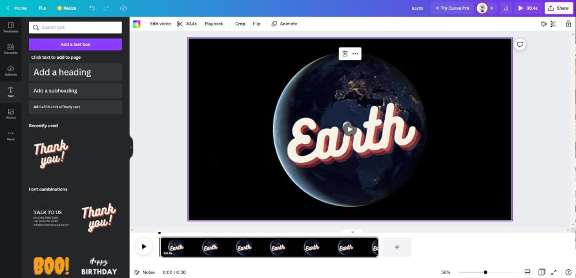Screen dimensions: 576x278
Task: Insert Add a subheading text
Action: coord(75,91)
